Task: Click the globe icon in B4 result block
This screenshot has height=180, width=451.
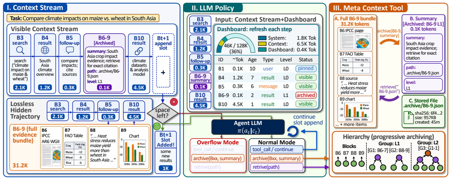Action: point(46,51)
